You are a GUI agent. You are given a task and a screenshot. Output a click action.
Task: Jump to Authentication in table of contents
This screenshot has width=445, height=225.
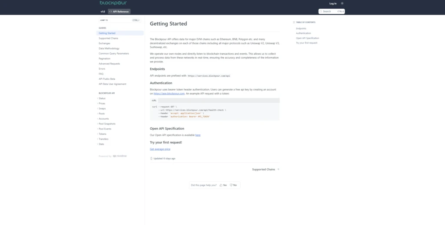click(x=303, y=33)
